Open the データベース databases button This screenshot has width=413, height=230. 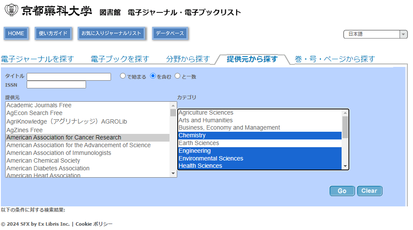point(170,33)
